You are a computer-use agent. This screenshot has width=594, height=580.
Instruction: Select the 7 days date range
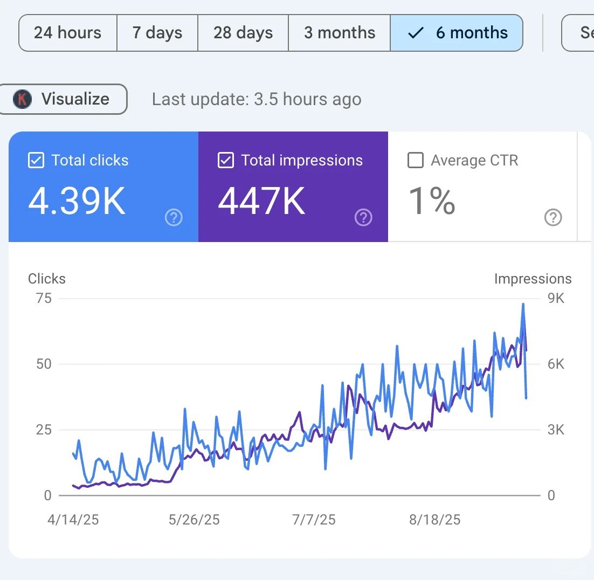coord(157,33)
